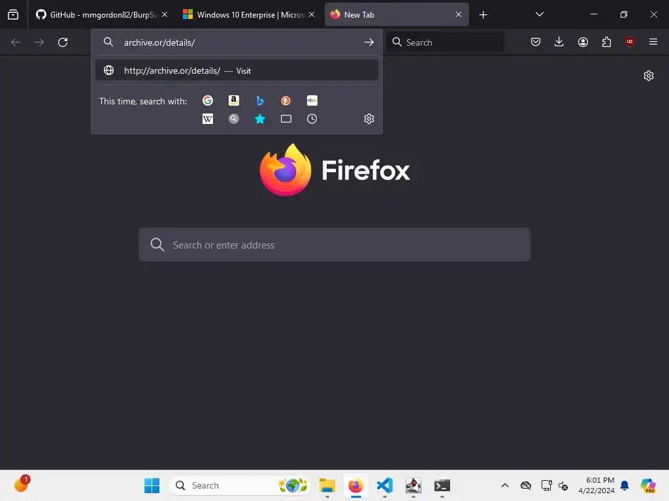The width and height of the screenshot is (669, 501).
Task: Go forward one page
Action: [39, 42]
